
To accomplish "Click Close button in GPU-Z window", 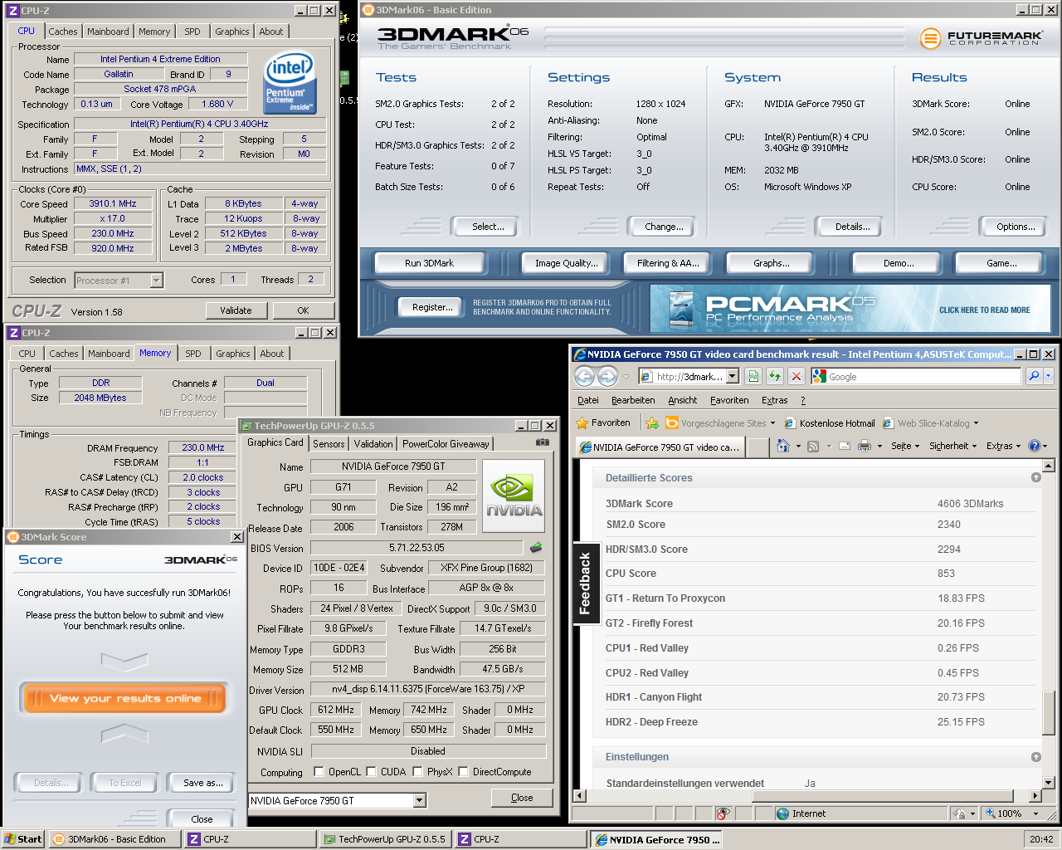I will pos(522,798).
